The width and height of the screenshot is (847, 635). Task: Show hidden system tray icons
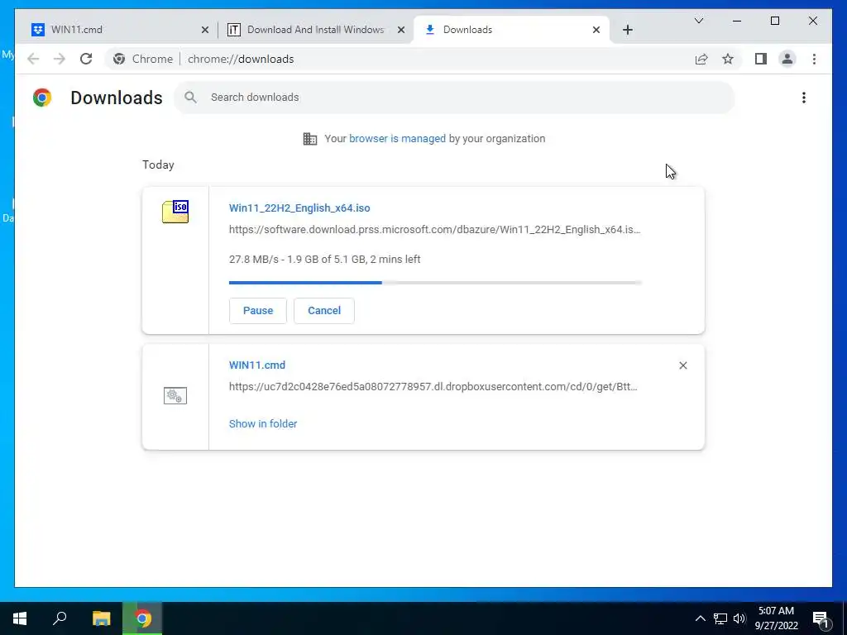tap(700, 618)
